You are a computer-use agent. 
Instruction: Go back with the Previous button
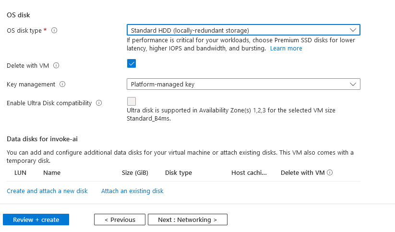coord(120,220)
